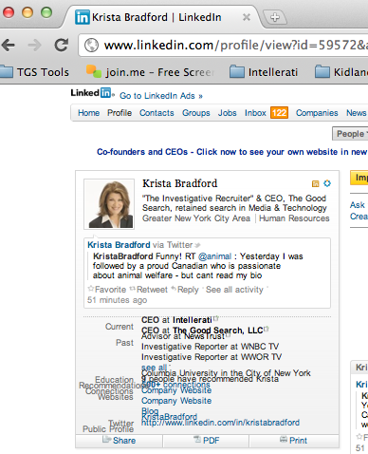
Task: Open a new browser tab
Action: (275, 17)
